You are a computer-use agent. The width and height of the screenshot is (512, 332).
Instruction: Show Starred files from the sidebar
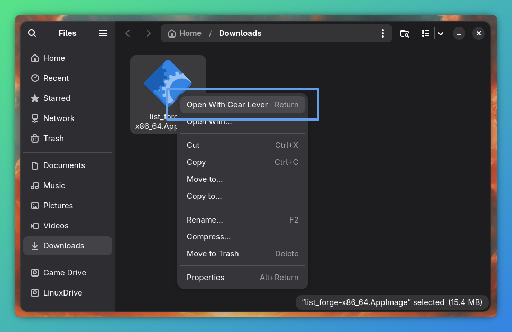(x=68, y=98)
